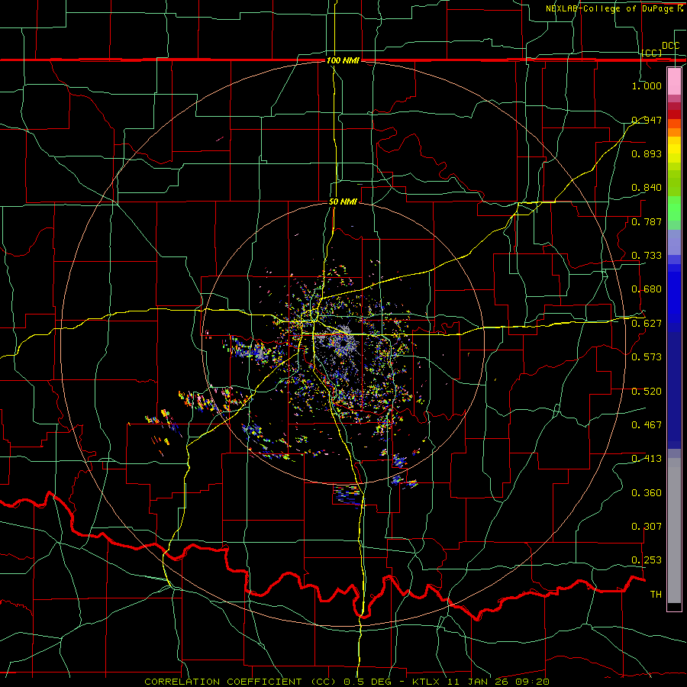Click the pink segment of the color scale

tap(674, 81)
